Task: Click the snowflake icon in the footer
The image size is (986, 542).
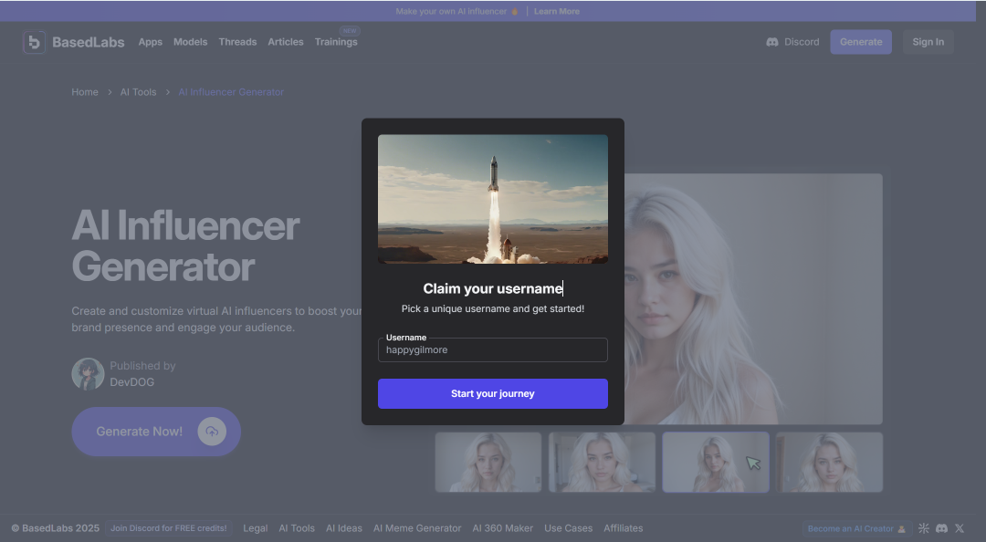Action: [x=924, y=529]
